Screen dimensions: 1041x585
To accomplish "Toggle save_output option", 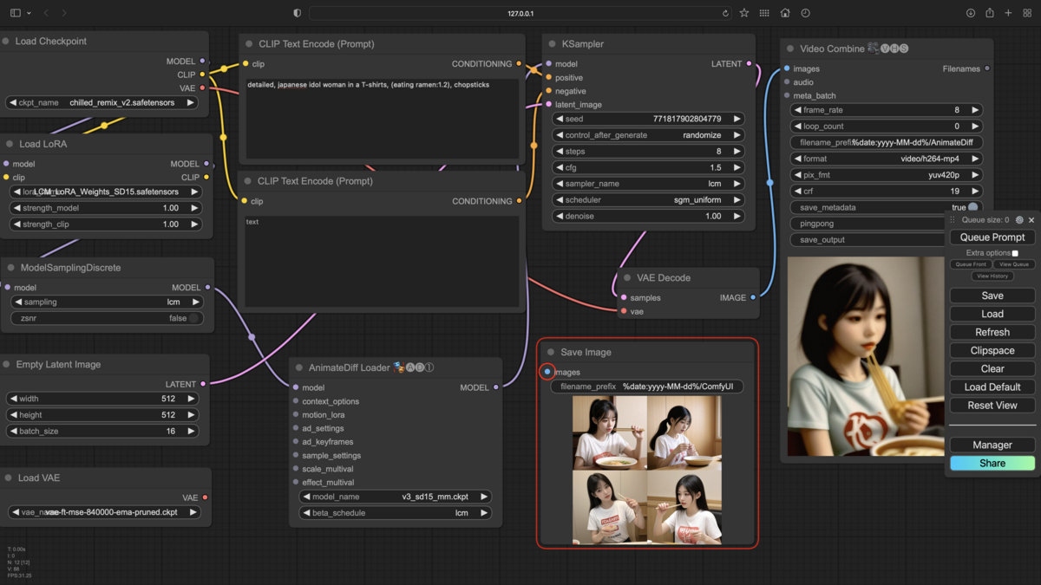I will pos(867,240).
